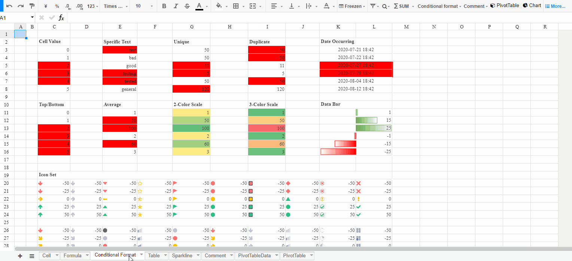Click the undo arrow icon
The width and height of the screenshot is (572, 261).
[9, 6]
